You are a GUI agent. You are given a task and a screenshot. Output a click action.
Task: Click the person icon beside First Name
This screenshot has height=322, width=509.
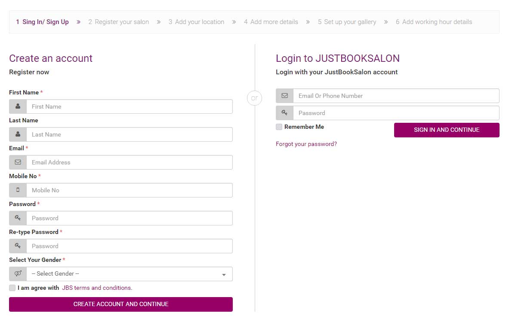[x=18, y=106]
